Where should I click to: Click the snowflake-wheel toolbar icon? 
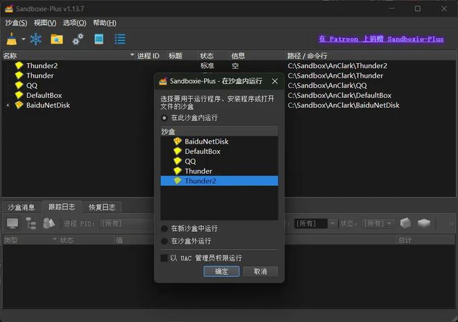[x=35, y=39]
